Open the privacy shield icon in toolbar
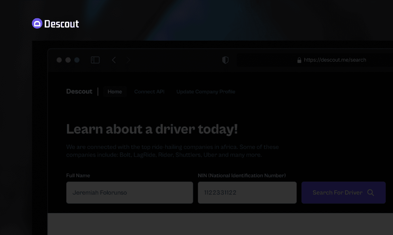Image resolution: width=393 pixels, height=235 pixels. pos(225,60)
